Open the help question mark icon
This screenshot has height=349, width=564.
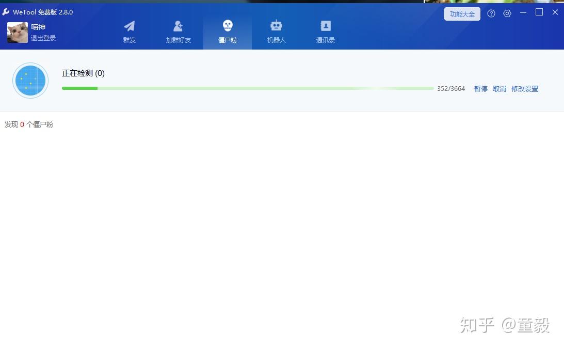tap(491, 13)
